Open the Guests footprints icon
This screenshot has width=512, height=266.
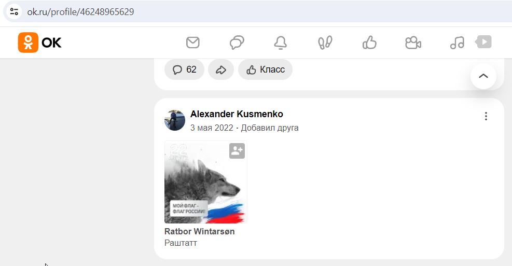click(x=325, y=43)
